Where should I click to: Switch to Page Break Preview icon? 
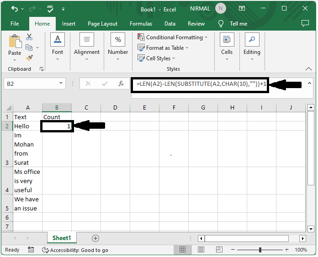[219, 250]
